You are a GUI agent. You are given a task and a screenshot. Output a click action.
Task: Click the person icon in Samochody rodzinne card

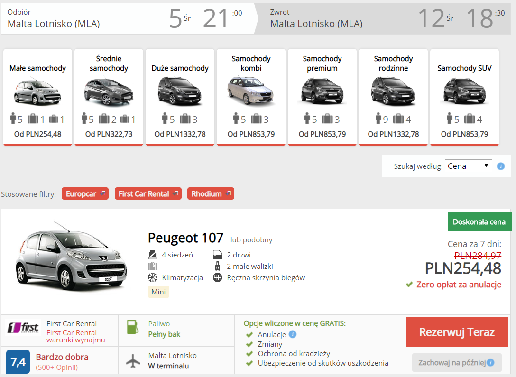(x=378, y=119)
